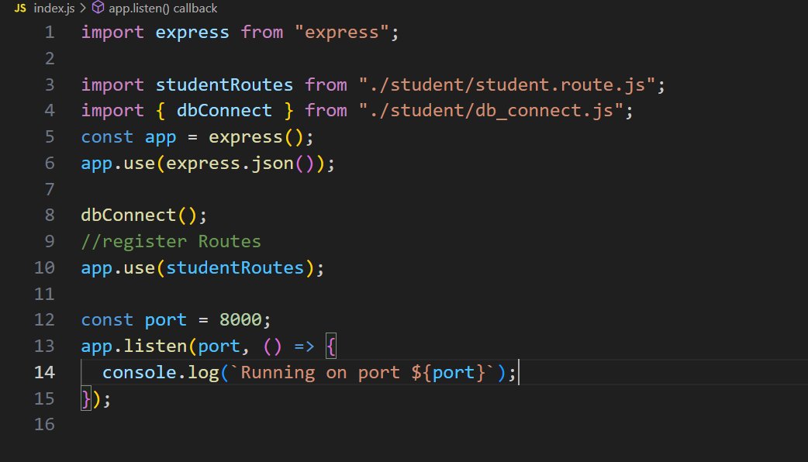The height and width of the screenshot is (462, 808).
Task: Click line number 1 in gutter
Action: (x=50, y=33)
